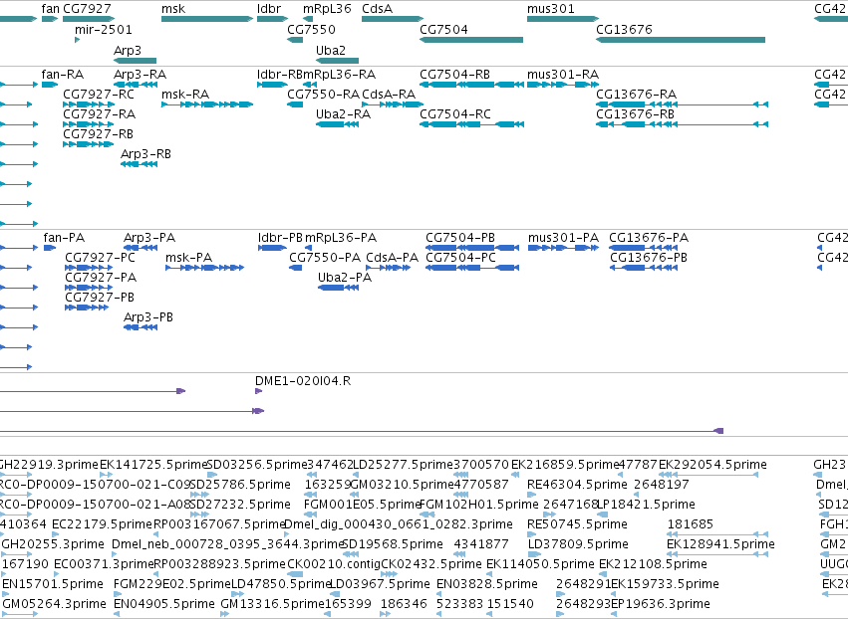The height and width of the screenshot is (619, 848).
Task: Select the CdsA gene bar
Action: (x=393, y=19)
